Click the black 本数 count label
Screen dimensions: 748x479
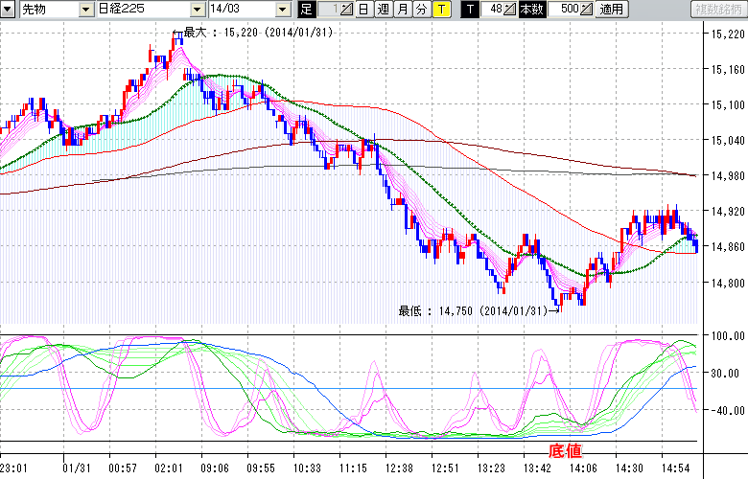coord(530,10)
